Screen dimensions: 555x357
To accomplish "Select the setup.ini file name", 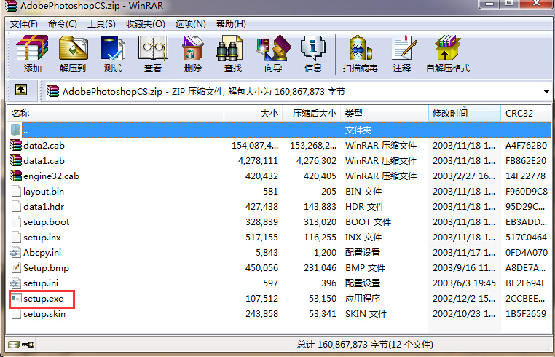I will click(41, 283).
